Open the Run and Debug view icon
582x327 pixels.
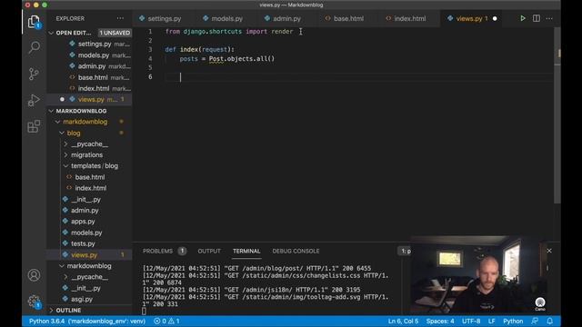coord(34,100)
